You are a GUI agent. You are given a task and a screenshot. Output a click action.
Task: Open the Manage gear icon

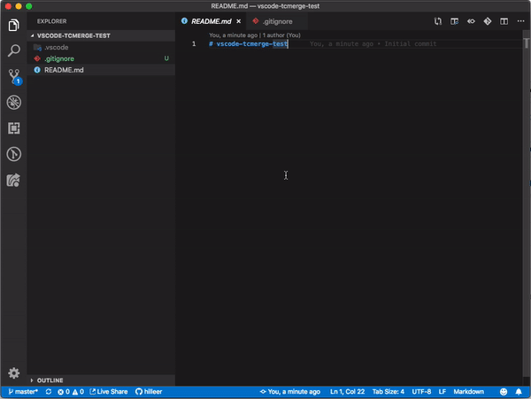coord(14,373)
